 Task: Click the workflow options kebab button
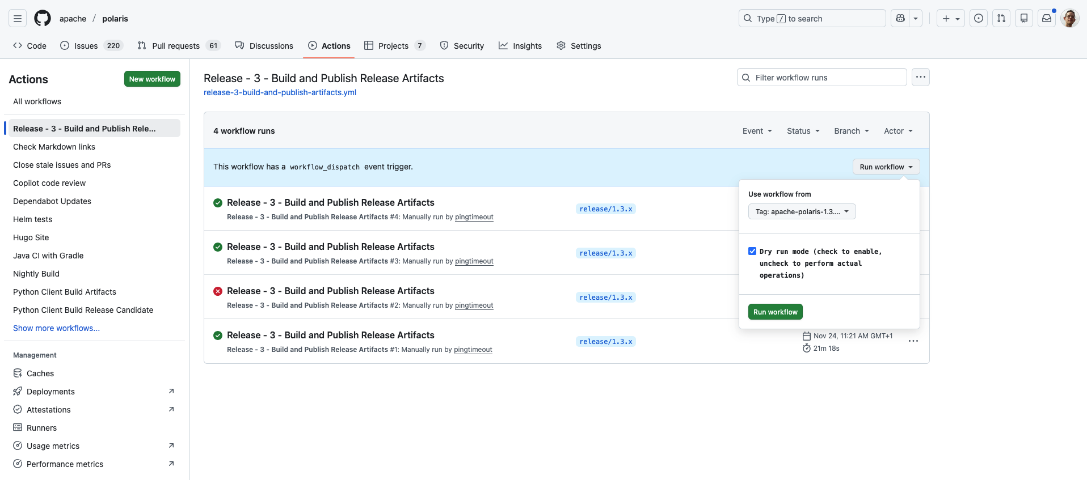click(920, 77)
